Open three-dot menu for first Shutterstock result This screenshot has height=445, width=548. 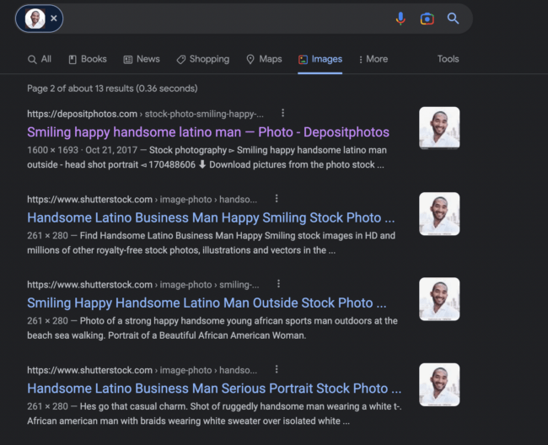[x=276, y=199]
